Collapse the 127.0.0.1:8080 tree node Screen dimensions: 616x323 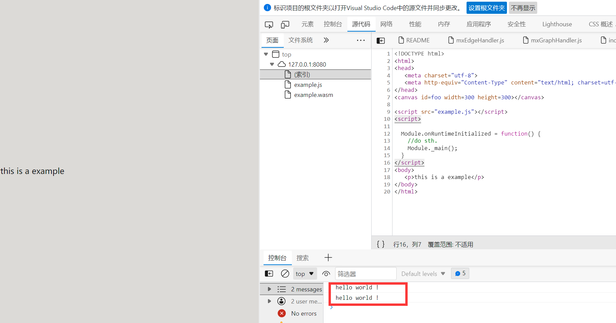pos(272,64)
